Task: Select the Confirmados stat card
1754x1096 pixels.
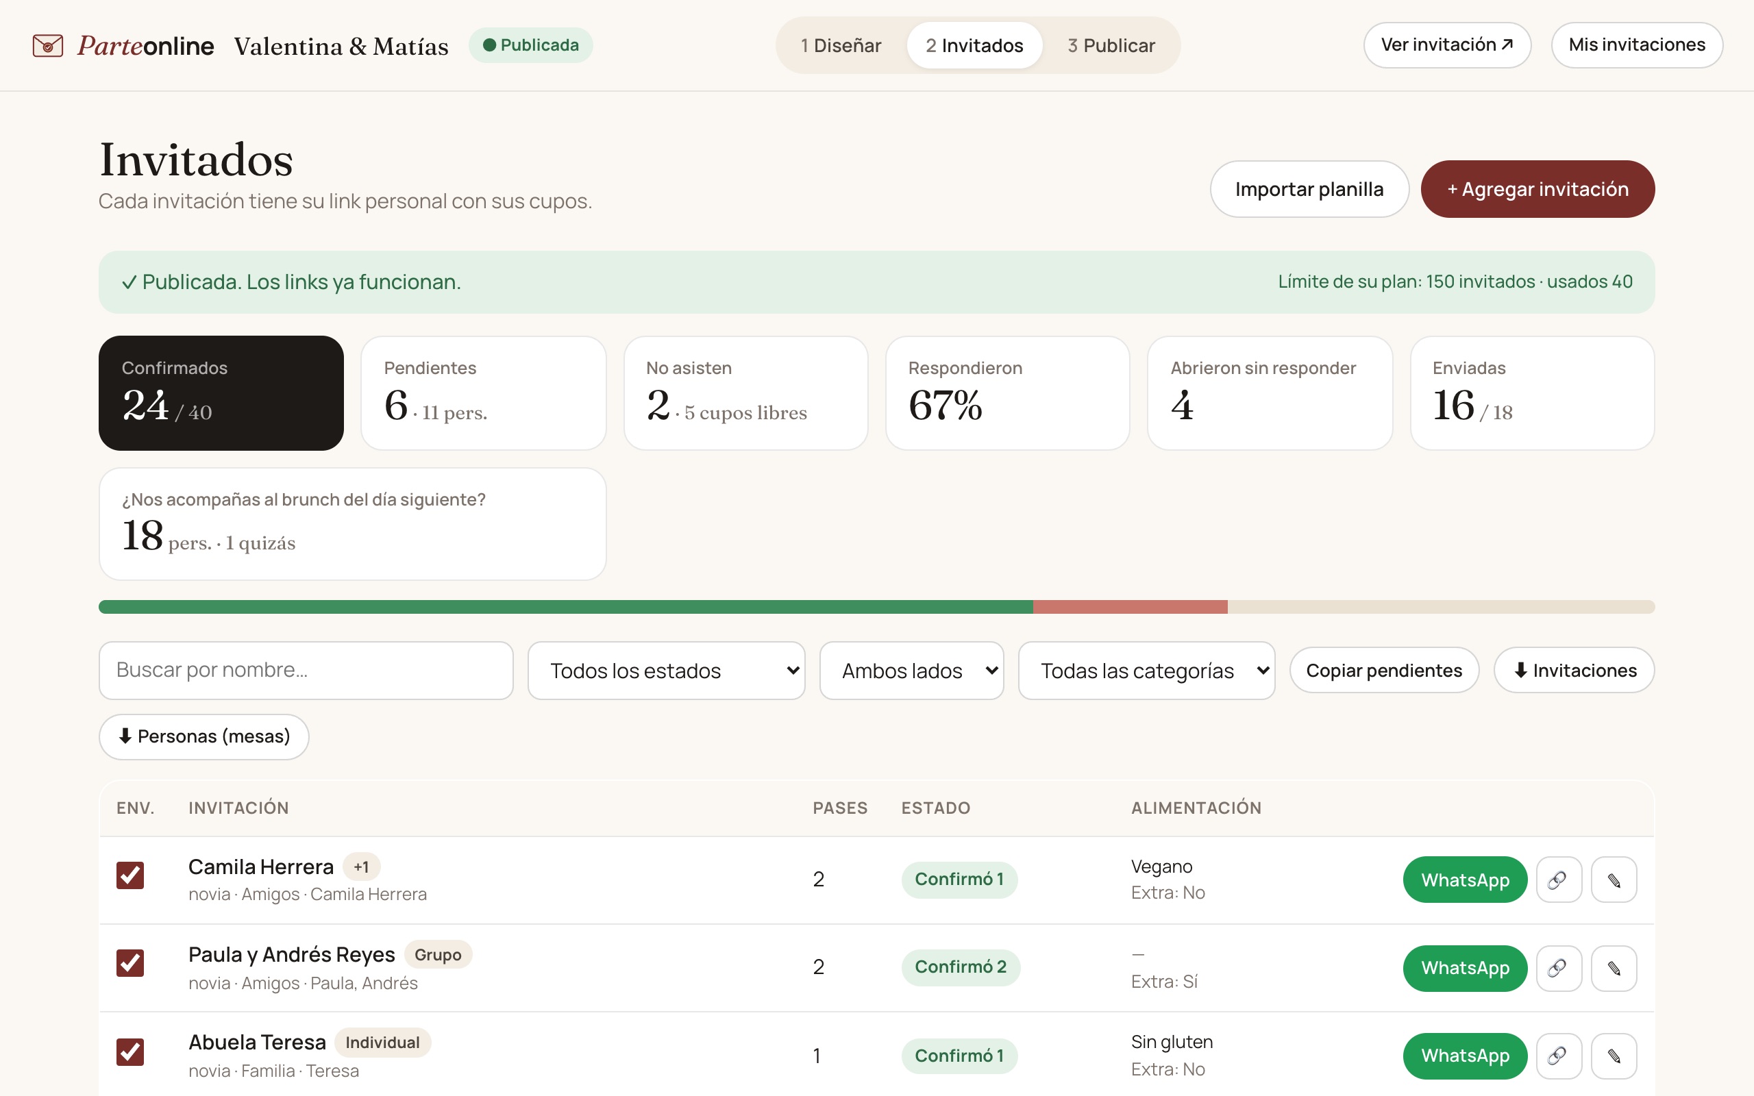Action: pos(221,393)
